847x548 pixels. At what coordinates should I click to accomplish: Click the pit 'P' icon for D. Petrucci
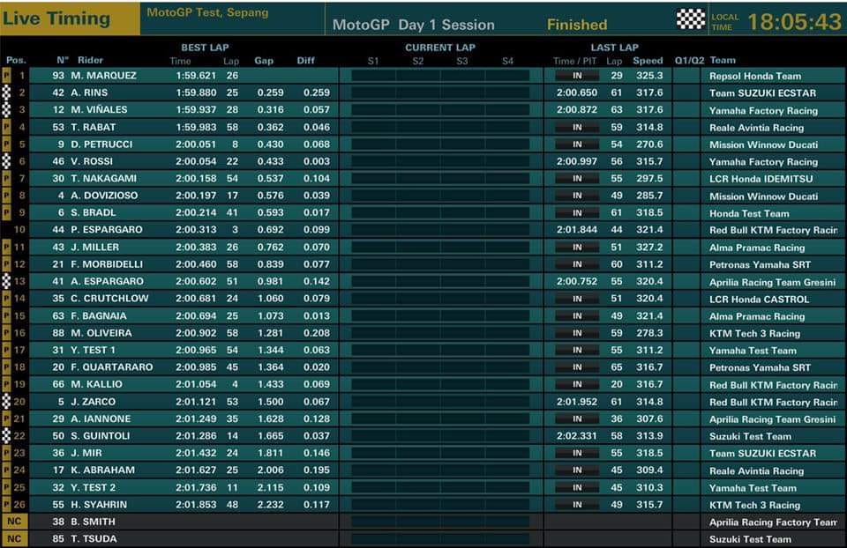coord(6,144)
